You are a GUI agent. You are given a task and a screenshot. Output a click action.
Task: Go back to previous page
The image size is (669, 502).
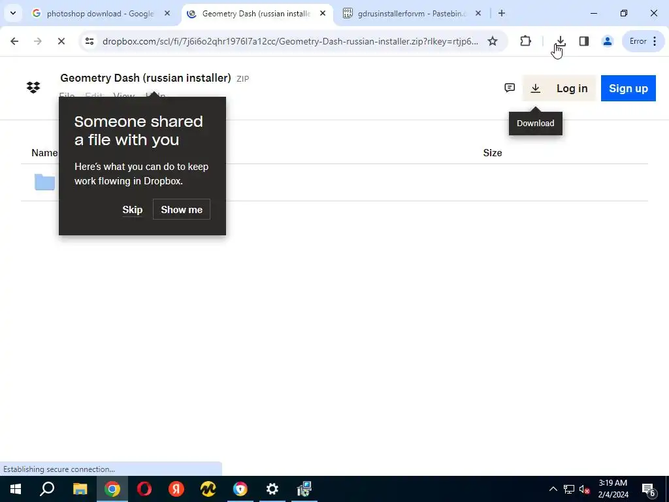(14, 41)
